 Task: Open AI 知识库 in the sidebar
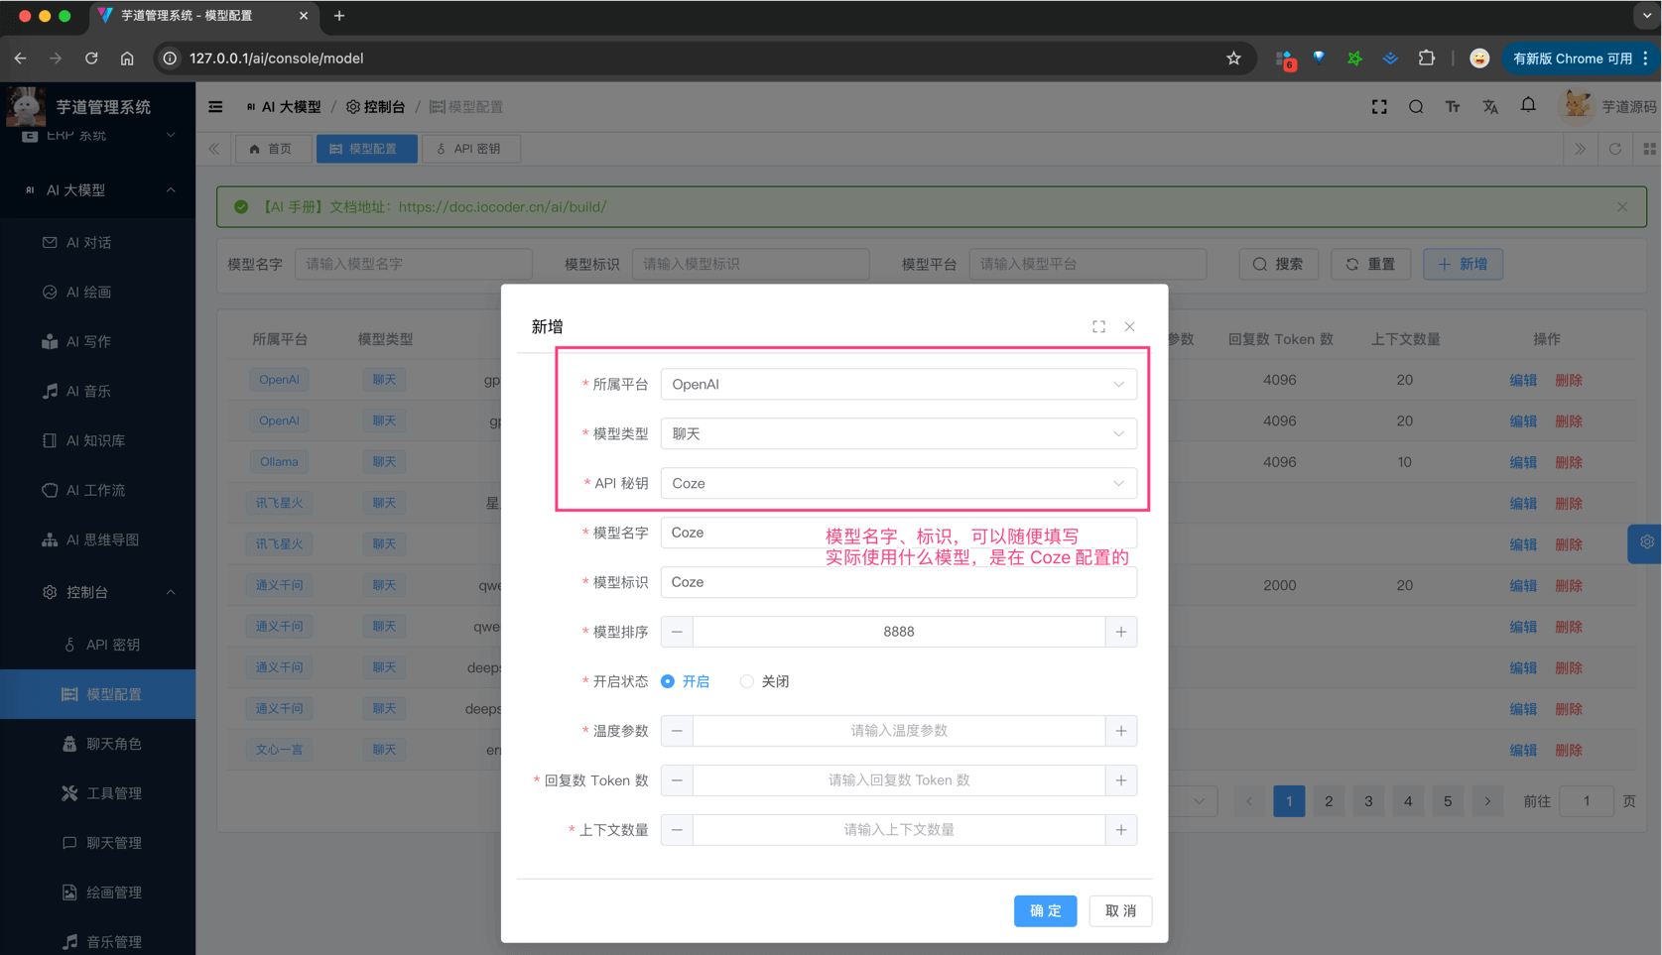[x=95, y=440]
